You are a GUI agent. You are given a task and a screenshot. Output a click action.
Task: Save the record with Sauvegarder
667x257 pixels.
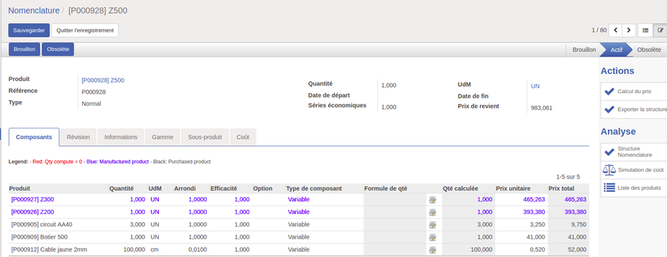pos(29,30)
